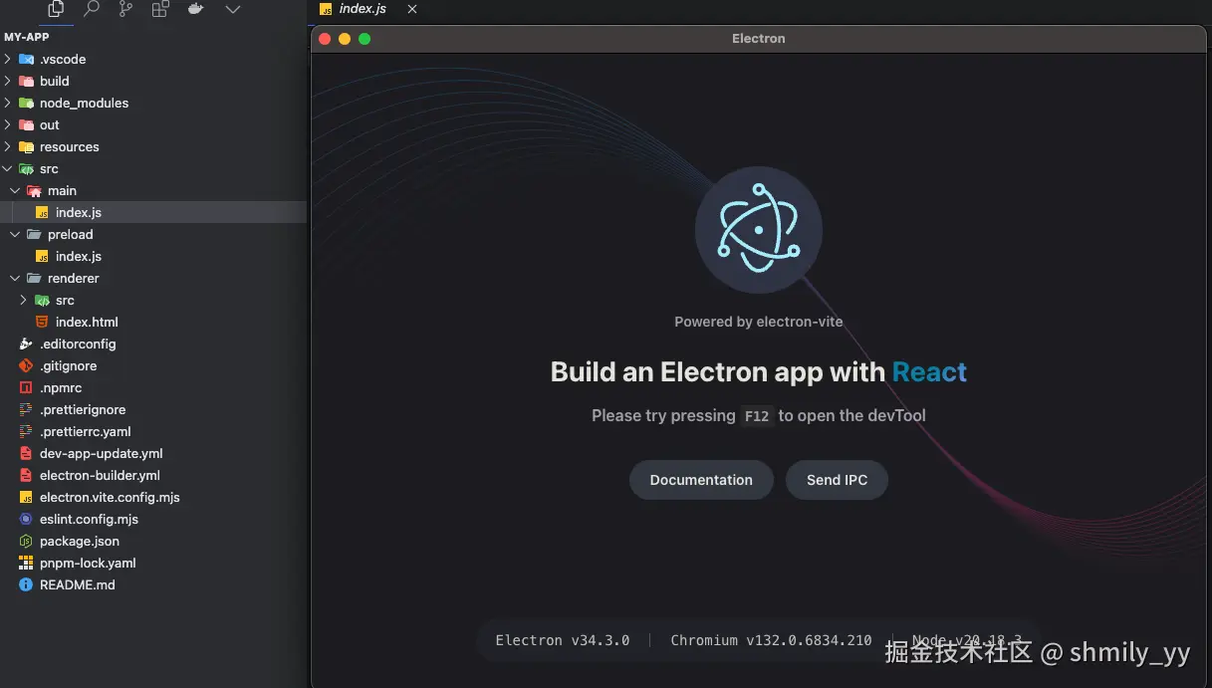
Task: Click the preload folder icon
Action: (x=34, y=234)
